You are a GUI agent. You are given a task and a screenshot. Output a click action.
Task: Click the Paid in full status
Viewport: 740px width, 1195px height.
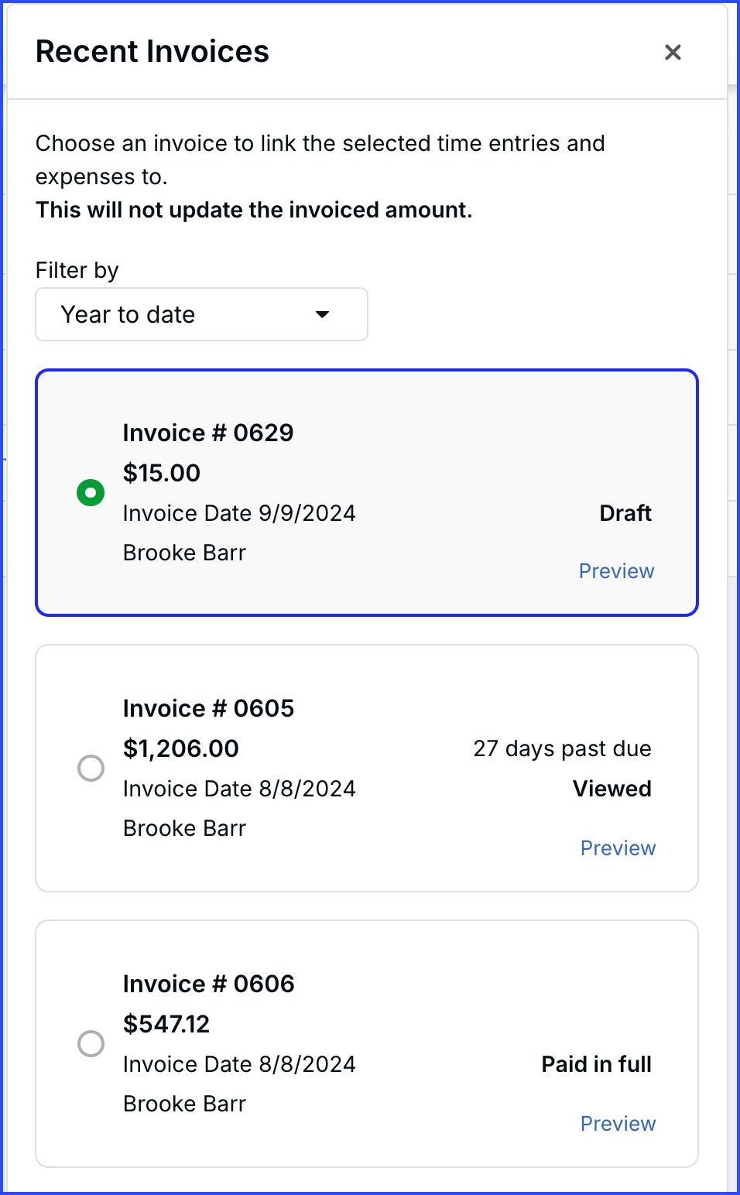click(596, 1064)
